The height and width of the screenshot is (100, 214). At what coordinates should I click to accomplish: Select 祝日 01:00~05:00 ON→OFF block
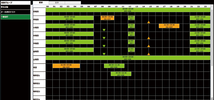pyautogui.click(x=66, y=66)
